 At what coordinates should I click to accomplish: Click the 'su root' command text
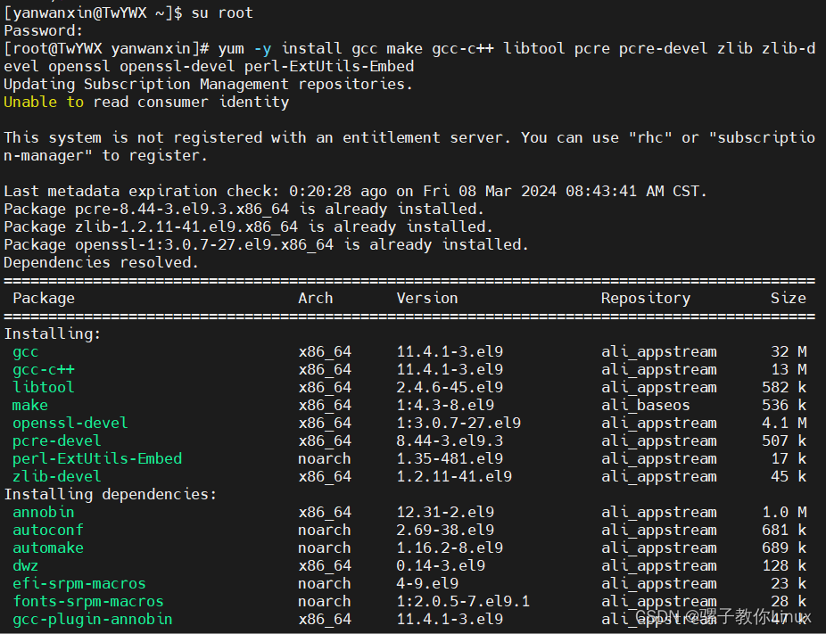coord(222,12)
